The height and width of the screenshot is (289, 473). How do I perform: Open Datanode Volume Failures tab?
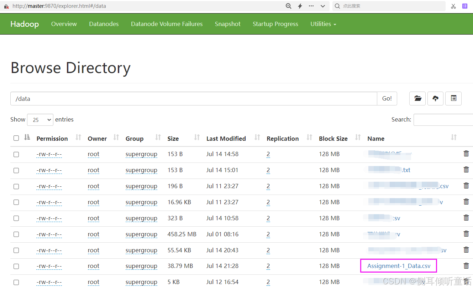tap(167, 24)
